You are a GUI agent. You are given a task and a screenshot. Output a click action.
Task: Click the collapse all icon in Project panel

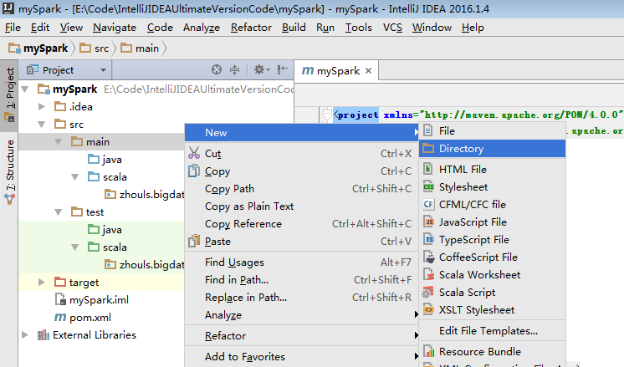235,69
